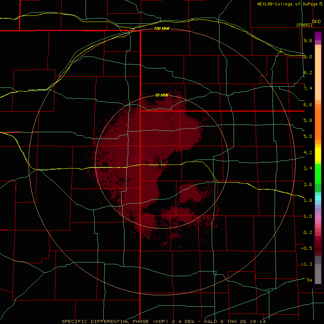The height and width of the screenshot is (324, 324).
Task: Pick the orange swatch of the color scale
Action: coord(318,124)
